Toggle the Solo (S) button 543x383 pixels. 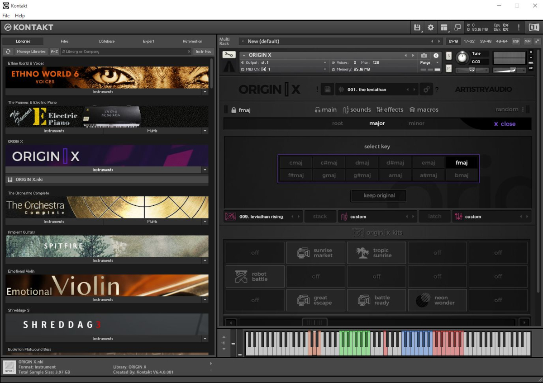pos(448,56)
